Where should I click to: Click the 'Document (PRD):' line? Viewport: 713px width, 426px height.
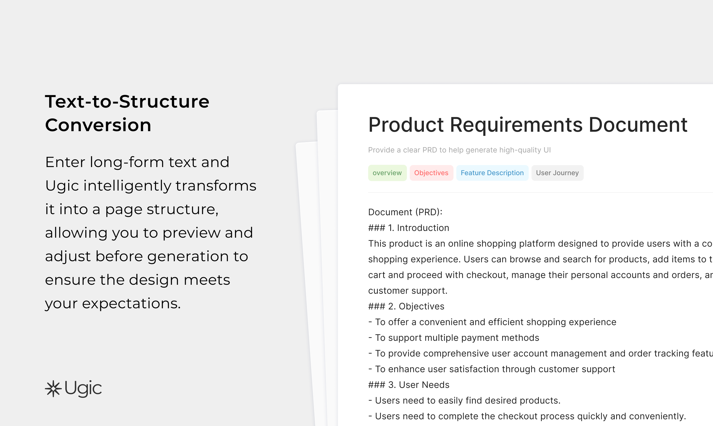click(x=405, y=212)
